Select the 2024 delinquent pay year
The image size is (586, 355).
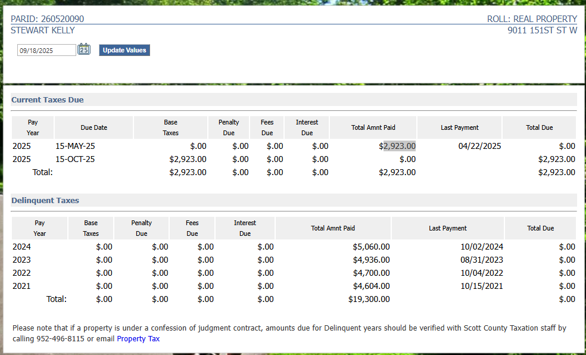coord(21,247)
